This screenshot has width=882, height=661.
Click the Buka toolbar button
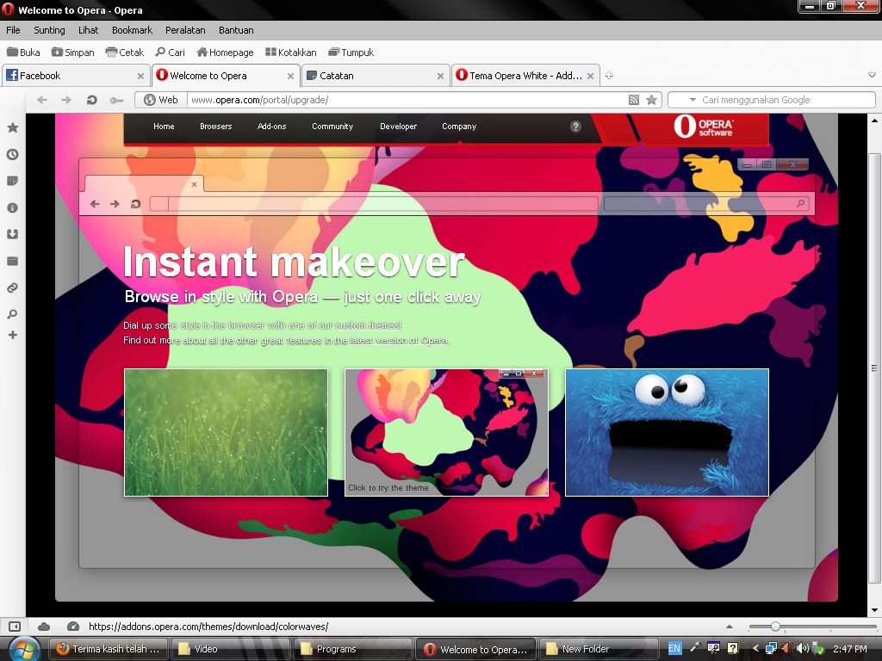(23, 53)
